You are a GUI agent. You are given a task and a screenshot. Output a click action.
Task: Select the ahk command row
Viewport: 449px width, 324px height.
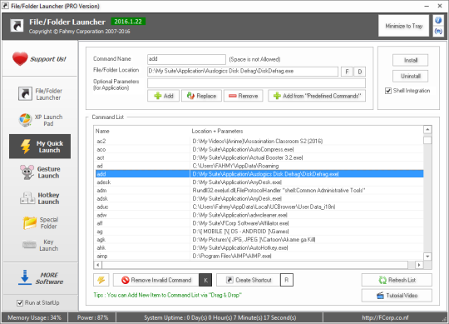point(259,247)
